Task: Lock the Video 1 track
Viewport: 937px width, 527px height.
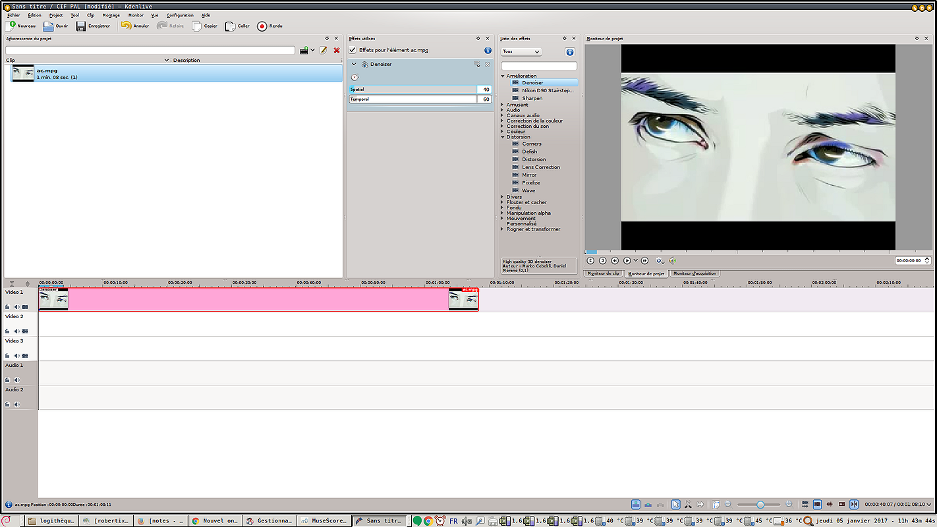Action: tap(8, 307)
